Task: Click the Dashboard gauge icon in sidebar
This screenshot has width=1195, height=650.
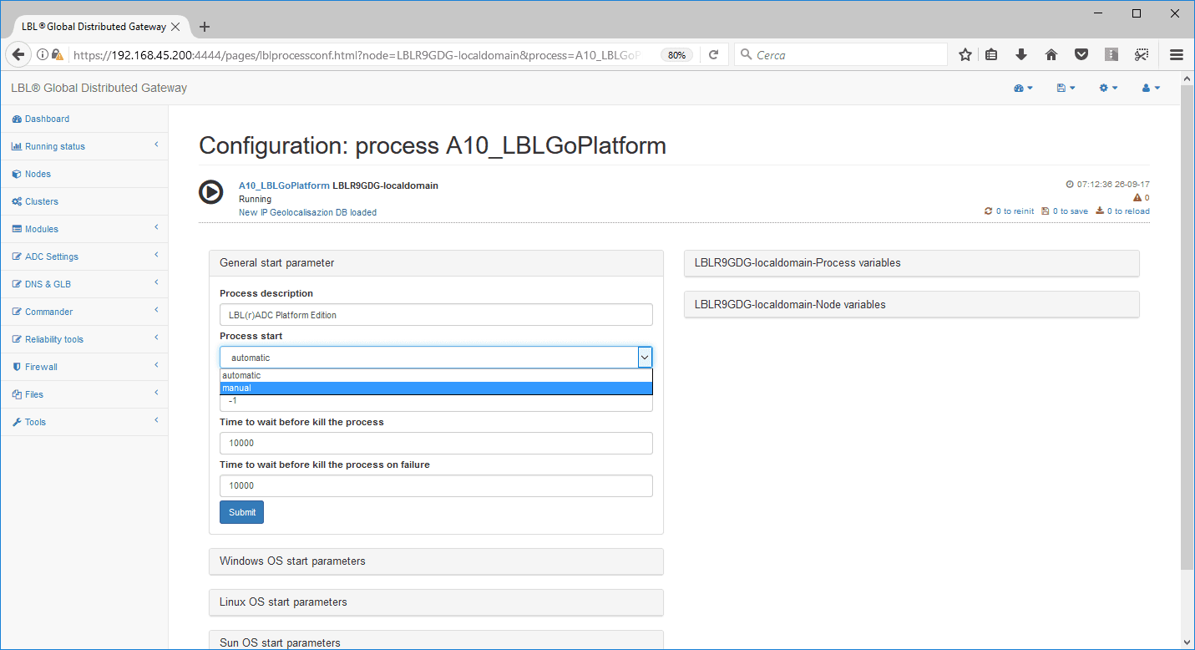Action: point(17,119)
